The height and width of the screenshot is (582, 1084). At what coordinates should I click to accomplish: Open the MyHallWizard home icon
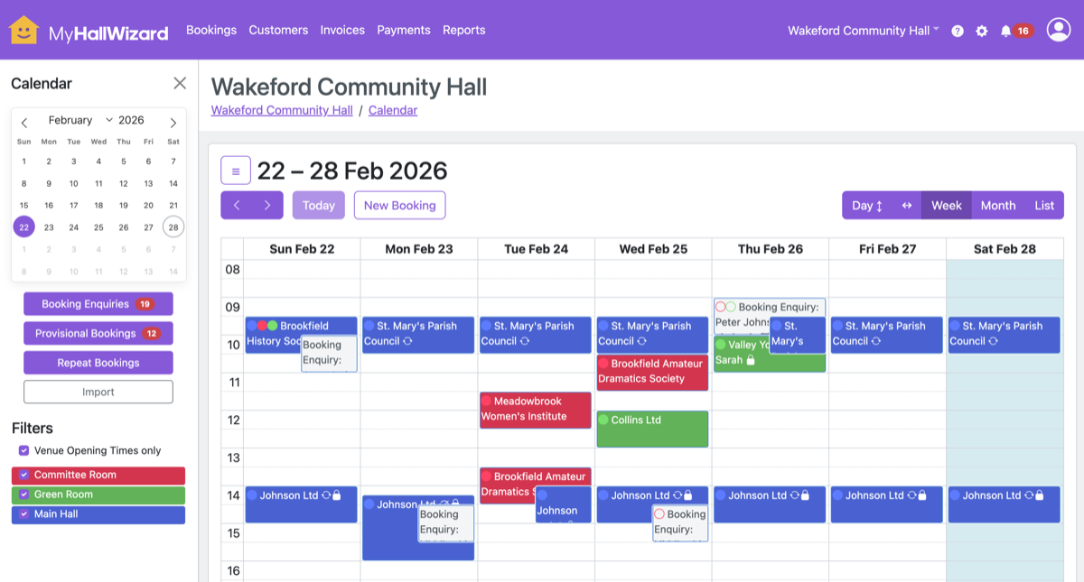[23, 29]
